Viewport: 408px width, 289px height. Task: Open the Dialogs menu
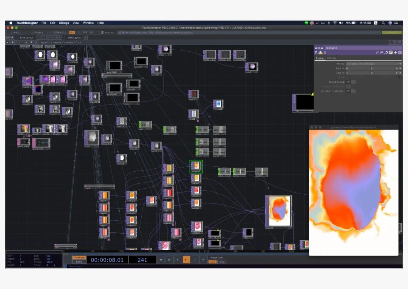64,23
